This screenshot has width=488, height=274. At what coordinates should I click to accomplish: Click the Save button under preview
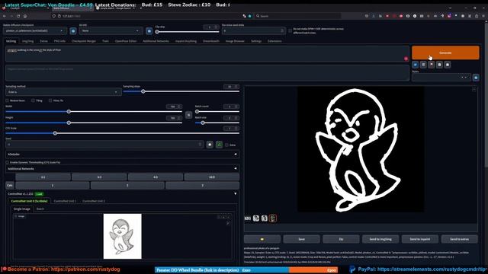click(301, 239)
